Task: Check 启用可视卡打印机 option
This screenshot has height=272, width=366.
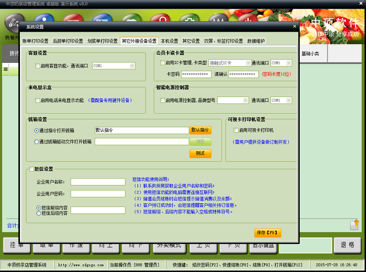Action: click(236, 130)
